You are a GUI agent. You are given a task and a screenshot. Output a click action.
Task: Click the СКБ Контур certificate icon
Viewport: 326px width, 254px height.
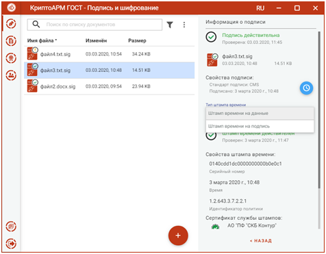[215, 227]
